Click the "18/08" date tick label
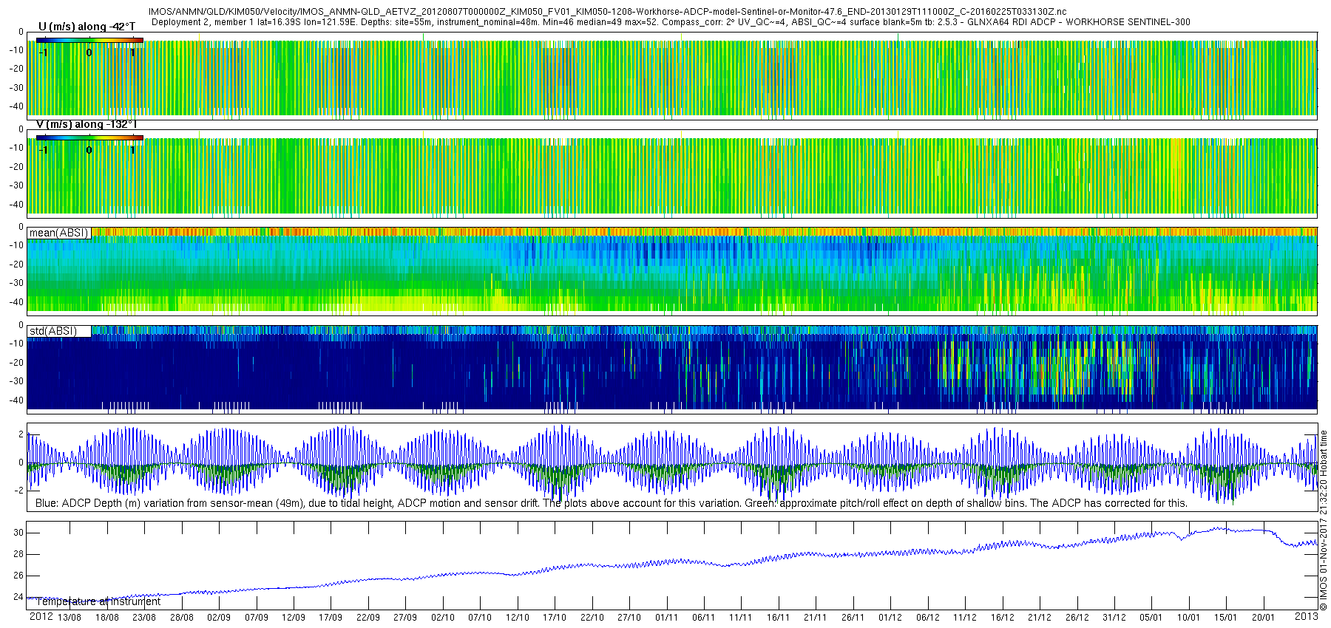 tap(106, 618)
